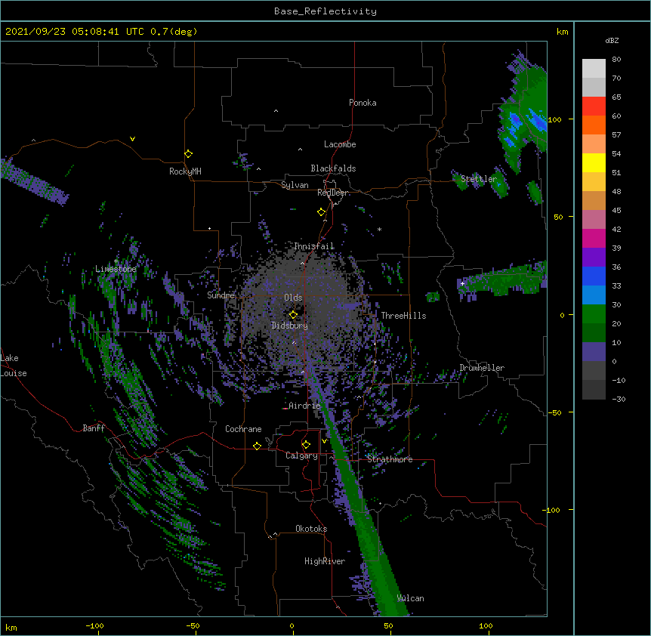Image resolution: width=651 pixels, height=636 pixels.
Task: Click the Cochrane label
Action: point(243,429)
